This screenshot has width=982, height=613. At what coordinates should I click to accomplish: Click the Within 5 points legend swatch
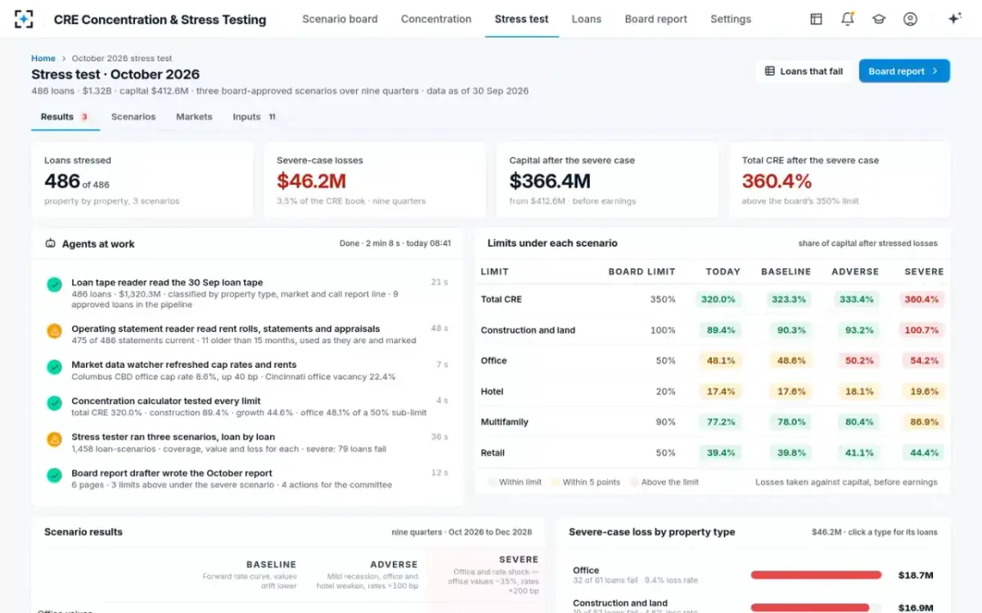pyautogui.click(x=556, y=482)
